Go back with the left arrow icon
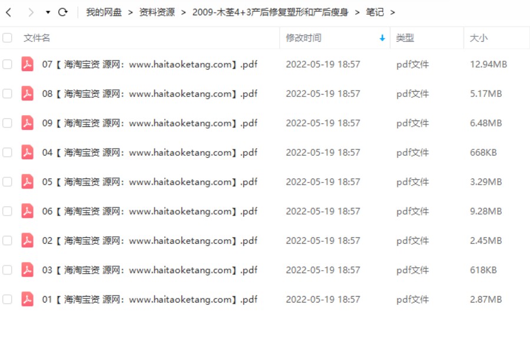This screenshot has height=346, width=530. (x=9, y=12)
